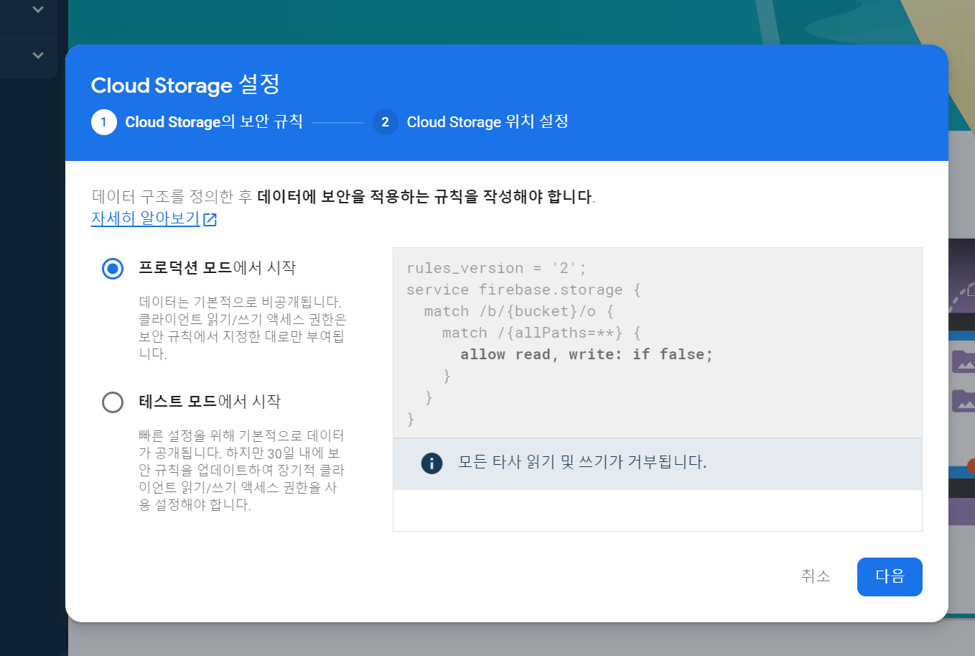Click the step 1 number circle
975x656 pixels.
click(x=104, y=122)
